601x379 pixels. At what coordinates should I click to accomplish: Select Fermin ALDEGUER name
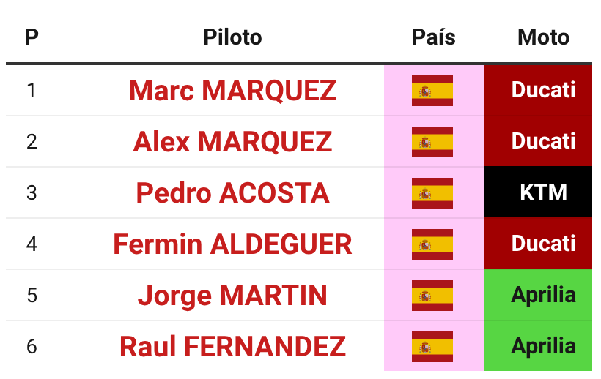pyautogui.click(x=232, y=244)
